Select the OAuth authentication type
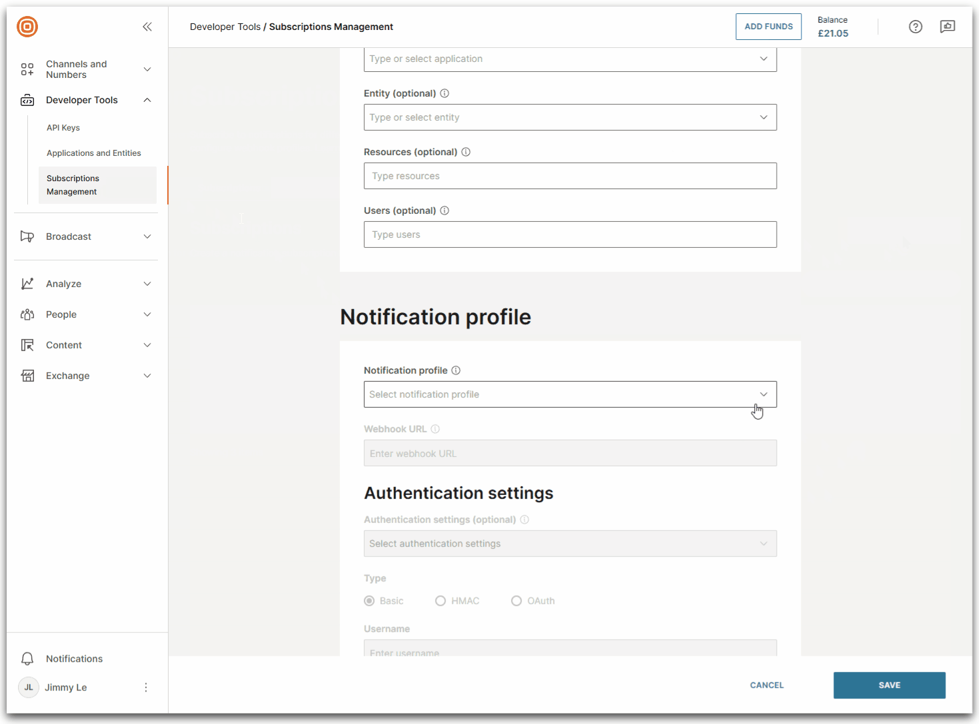The height and width of the screenshot is (724, 979). [516, 601]
